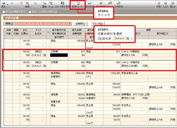Image resolution: width=177 pixels, height=128 pixels.
Task: Click the scan icon in the 860 row
Action: click(44, 66)
